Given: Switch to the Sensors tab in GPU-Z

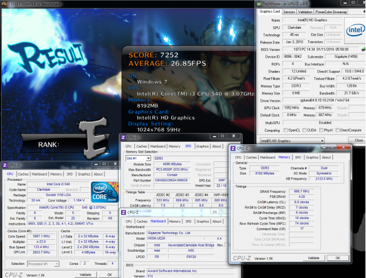Looking at the screenshot, I should (289, 11).
